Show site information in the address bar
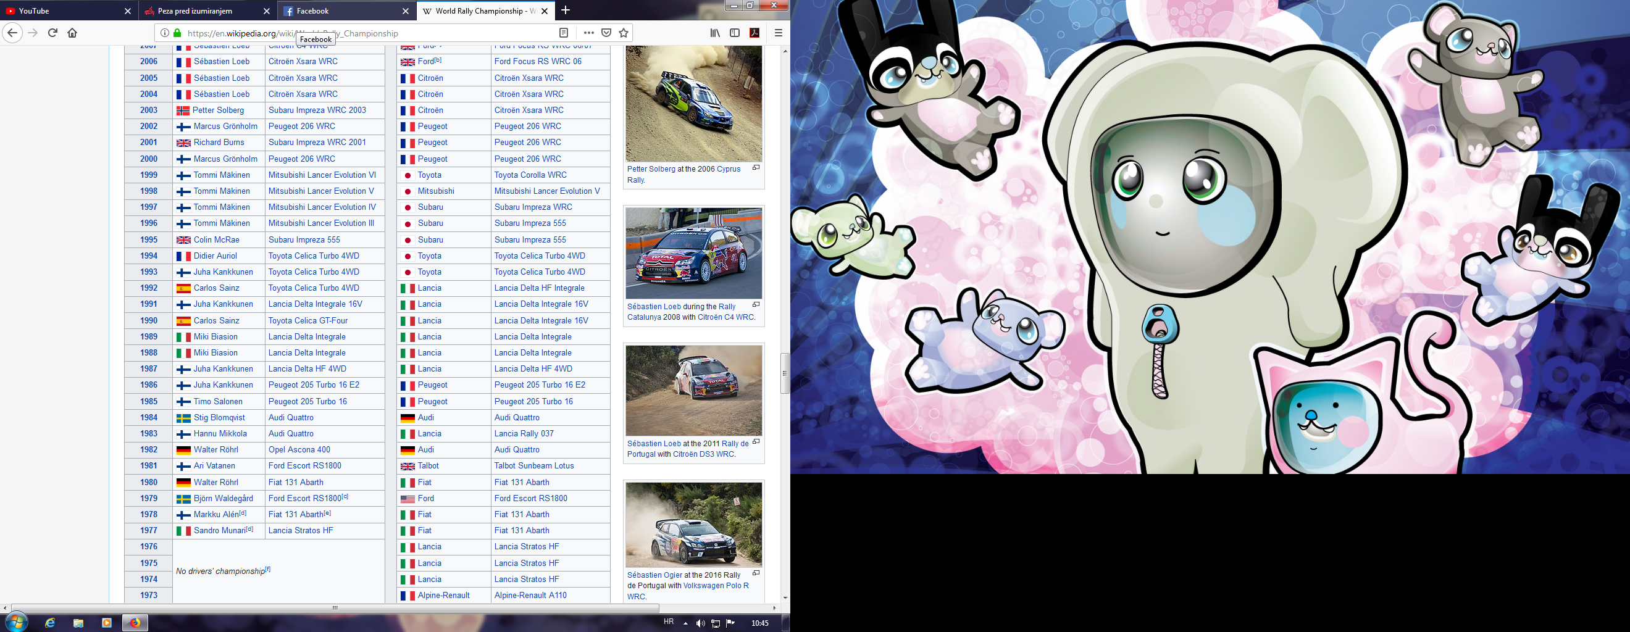Screen dimensions: 1630x632 [x=164, y=33]
